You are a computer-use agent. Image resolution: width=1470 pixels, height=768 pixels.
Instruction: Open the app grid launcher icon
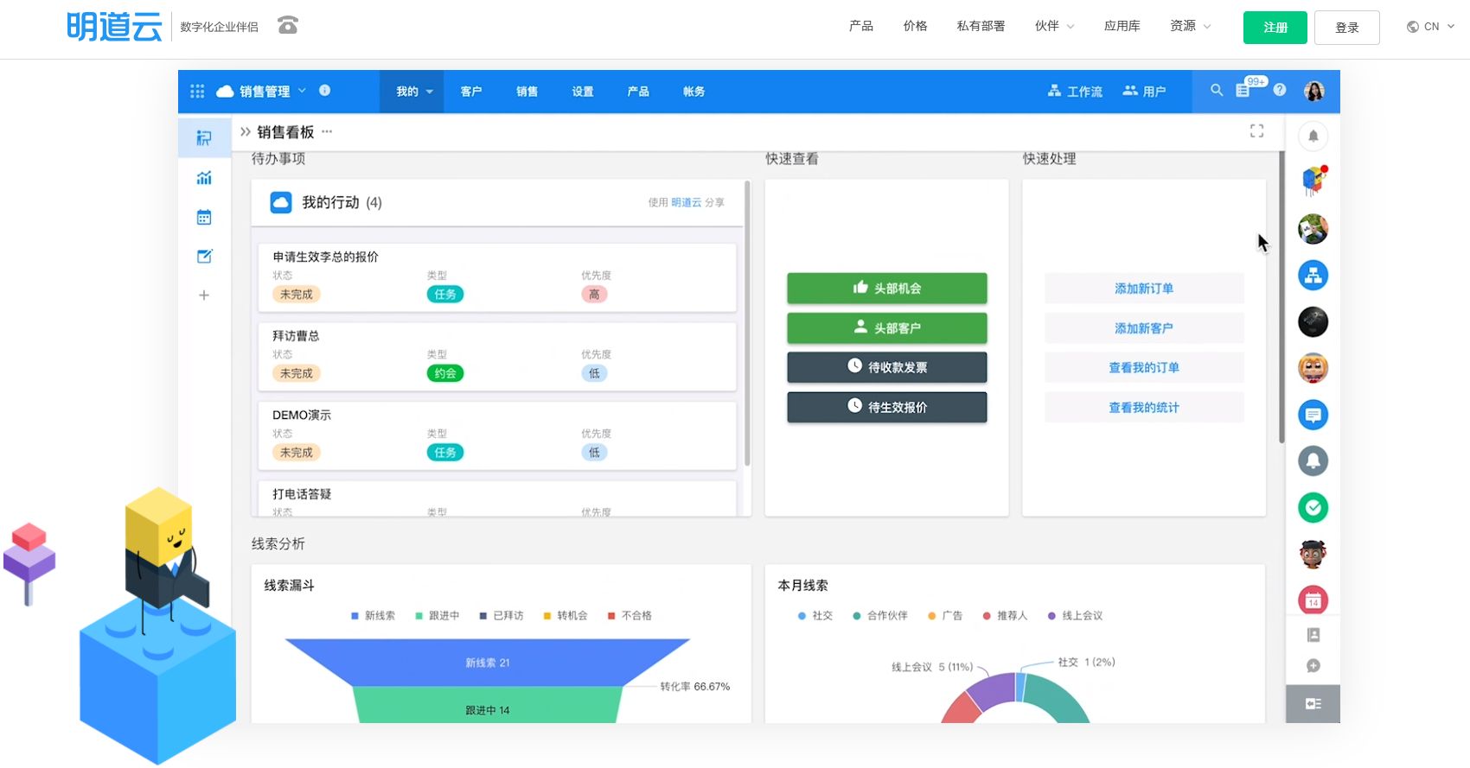point(197,91)
